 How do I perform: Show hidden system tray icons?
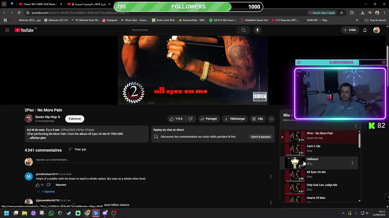click(343, 213)
